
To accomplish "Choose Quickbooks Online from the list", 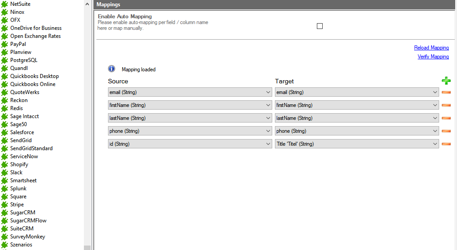I will 33,84.
